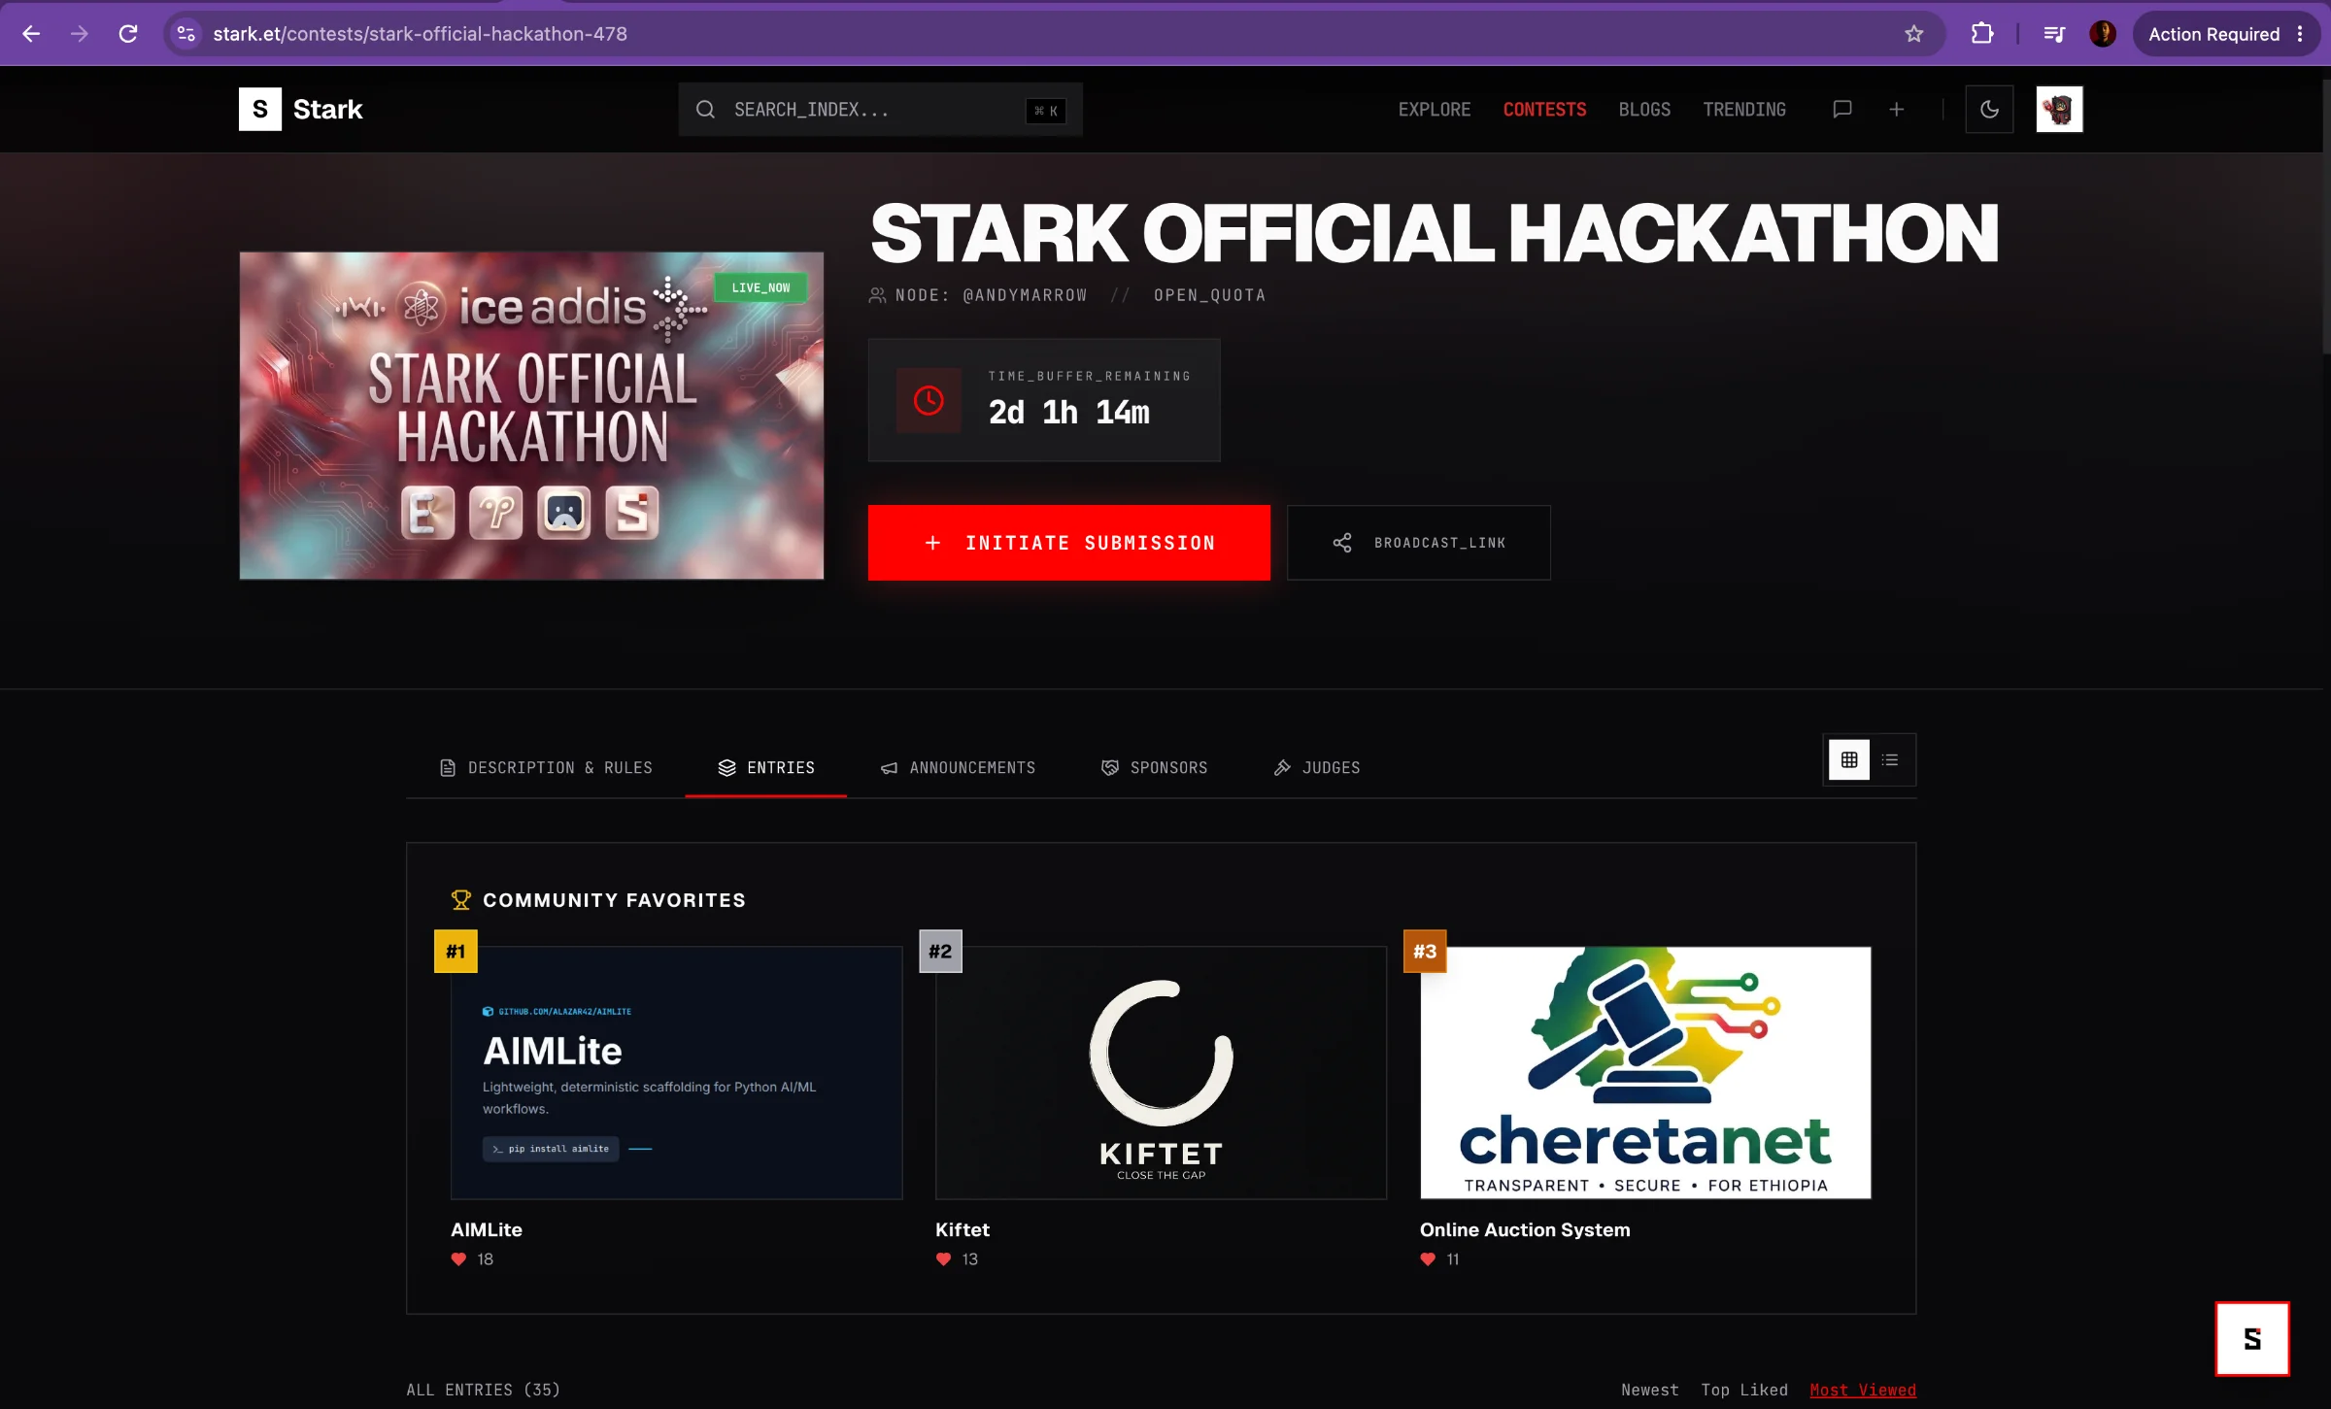Click the browser forward arrow
Viewport: 2331px width, 1409px height.
[80, 34]
